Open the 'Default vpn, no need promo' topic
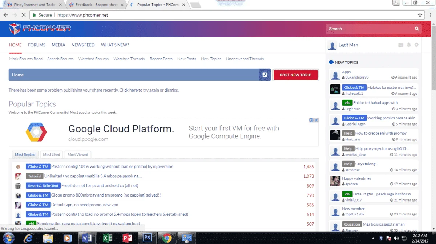Screen dimensions: 436x244 85,205
